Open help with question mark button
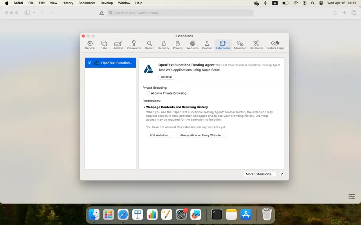 (282, 174)
